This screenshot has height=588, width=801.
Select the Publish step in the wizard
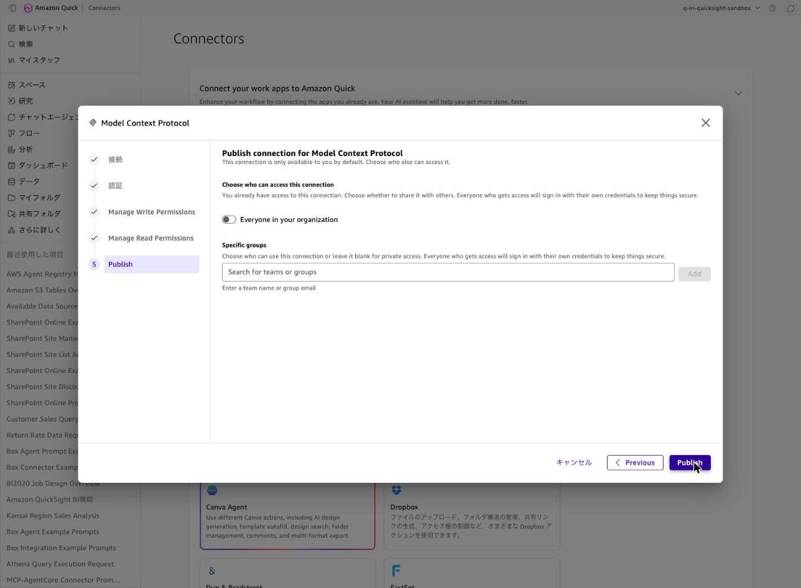click(151, 264)
